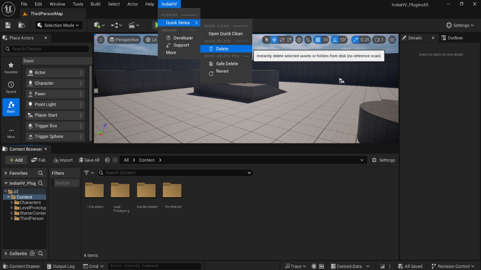This screenshot has width=481, height=270.
Task: Close the Place Actors panel
Action: click(45, 38)
